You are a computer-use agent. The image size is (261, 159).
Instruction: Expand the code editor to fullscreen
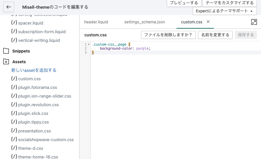(x=254, y=22)
